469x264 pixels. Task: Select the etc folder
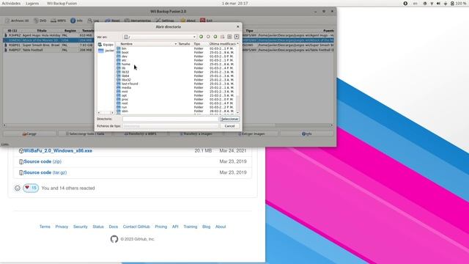point(124,60)
